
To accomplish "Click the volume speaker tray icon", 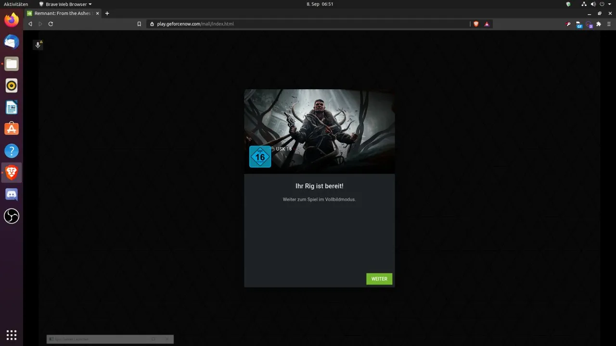I will [593, 4].
